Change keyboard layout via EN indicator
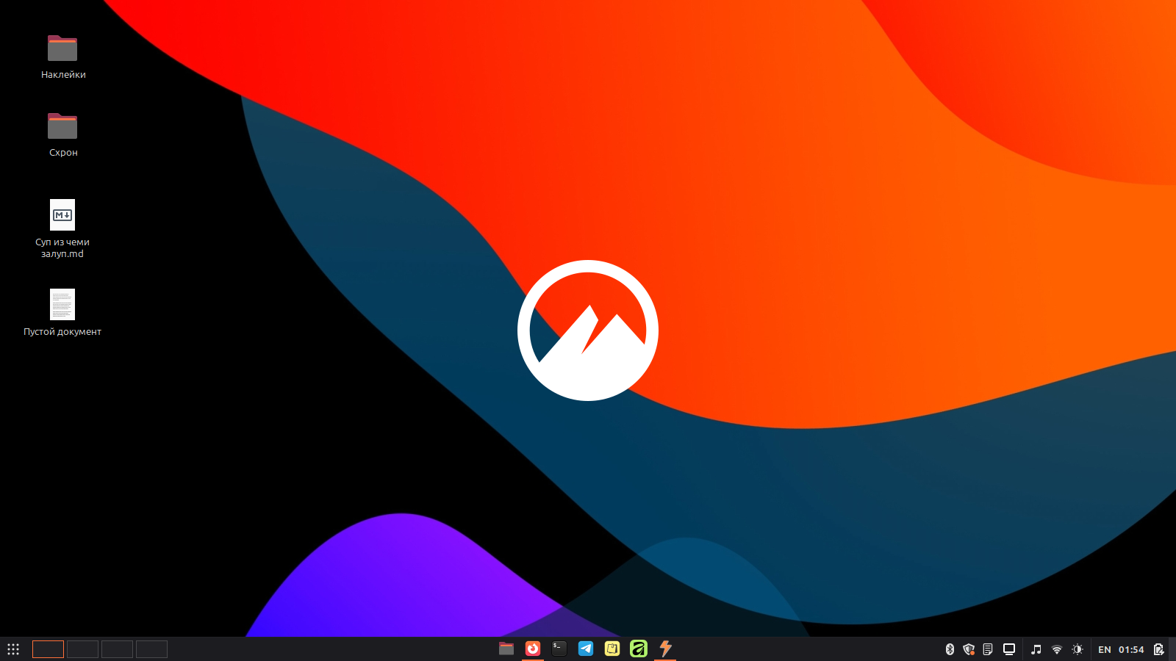The height and width of the screenshot is (661, 1176). [1105, 649]
